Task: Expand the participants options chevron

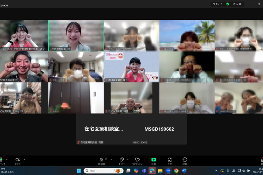Action: 111,160
